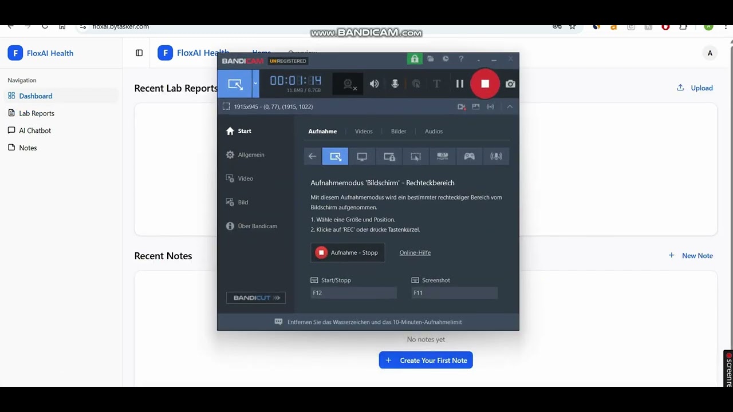Screen dimensions: 733x412
Task: Open Lab Reports in FloxAI sidebar
Action: pyautogui.click(x=61, y=113)
